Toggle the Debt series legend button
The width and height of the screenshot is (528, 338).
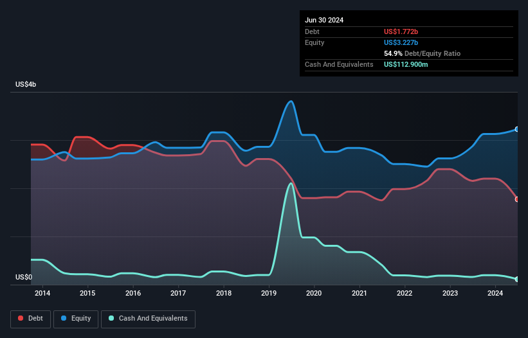(x=30, y=319)
